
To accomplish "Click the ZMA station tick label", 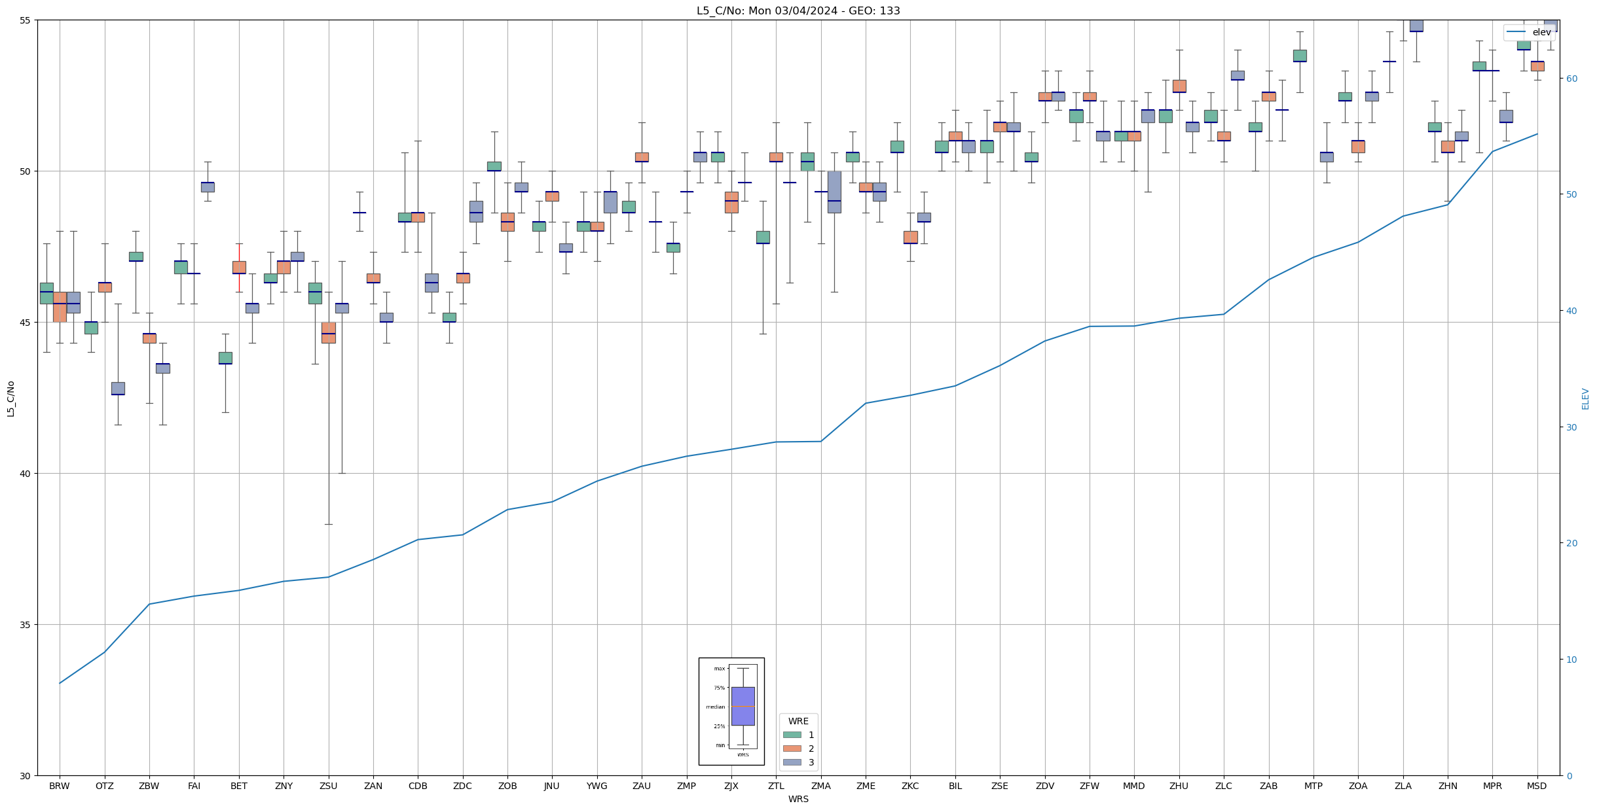I will pos(820,786).
